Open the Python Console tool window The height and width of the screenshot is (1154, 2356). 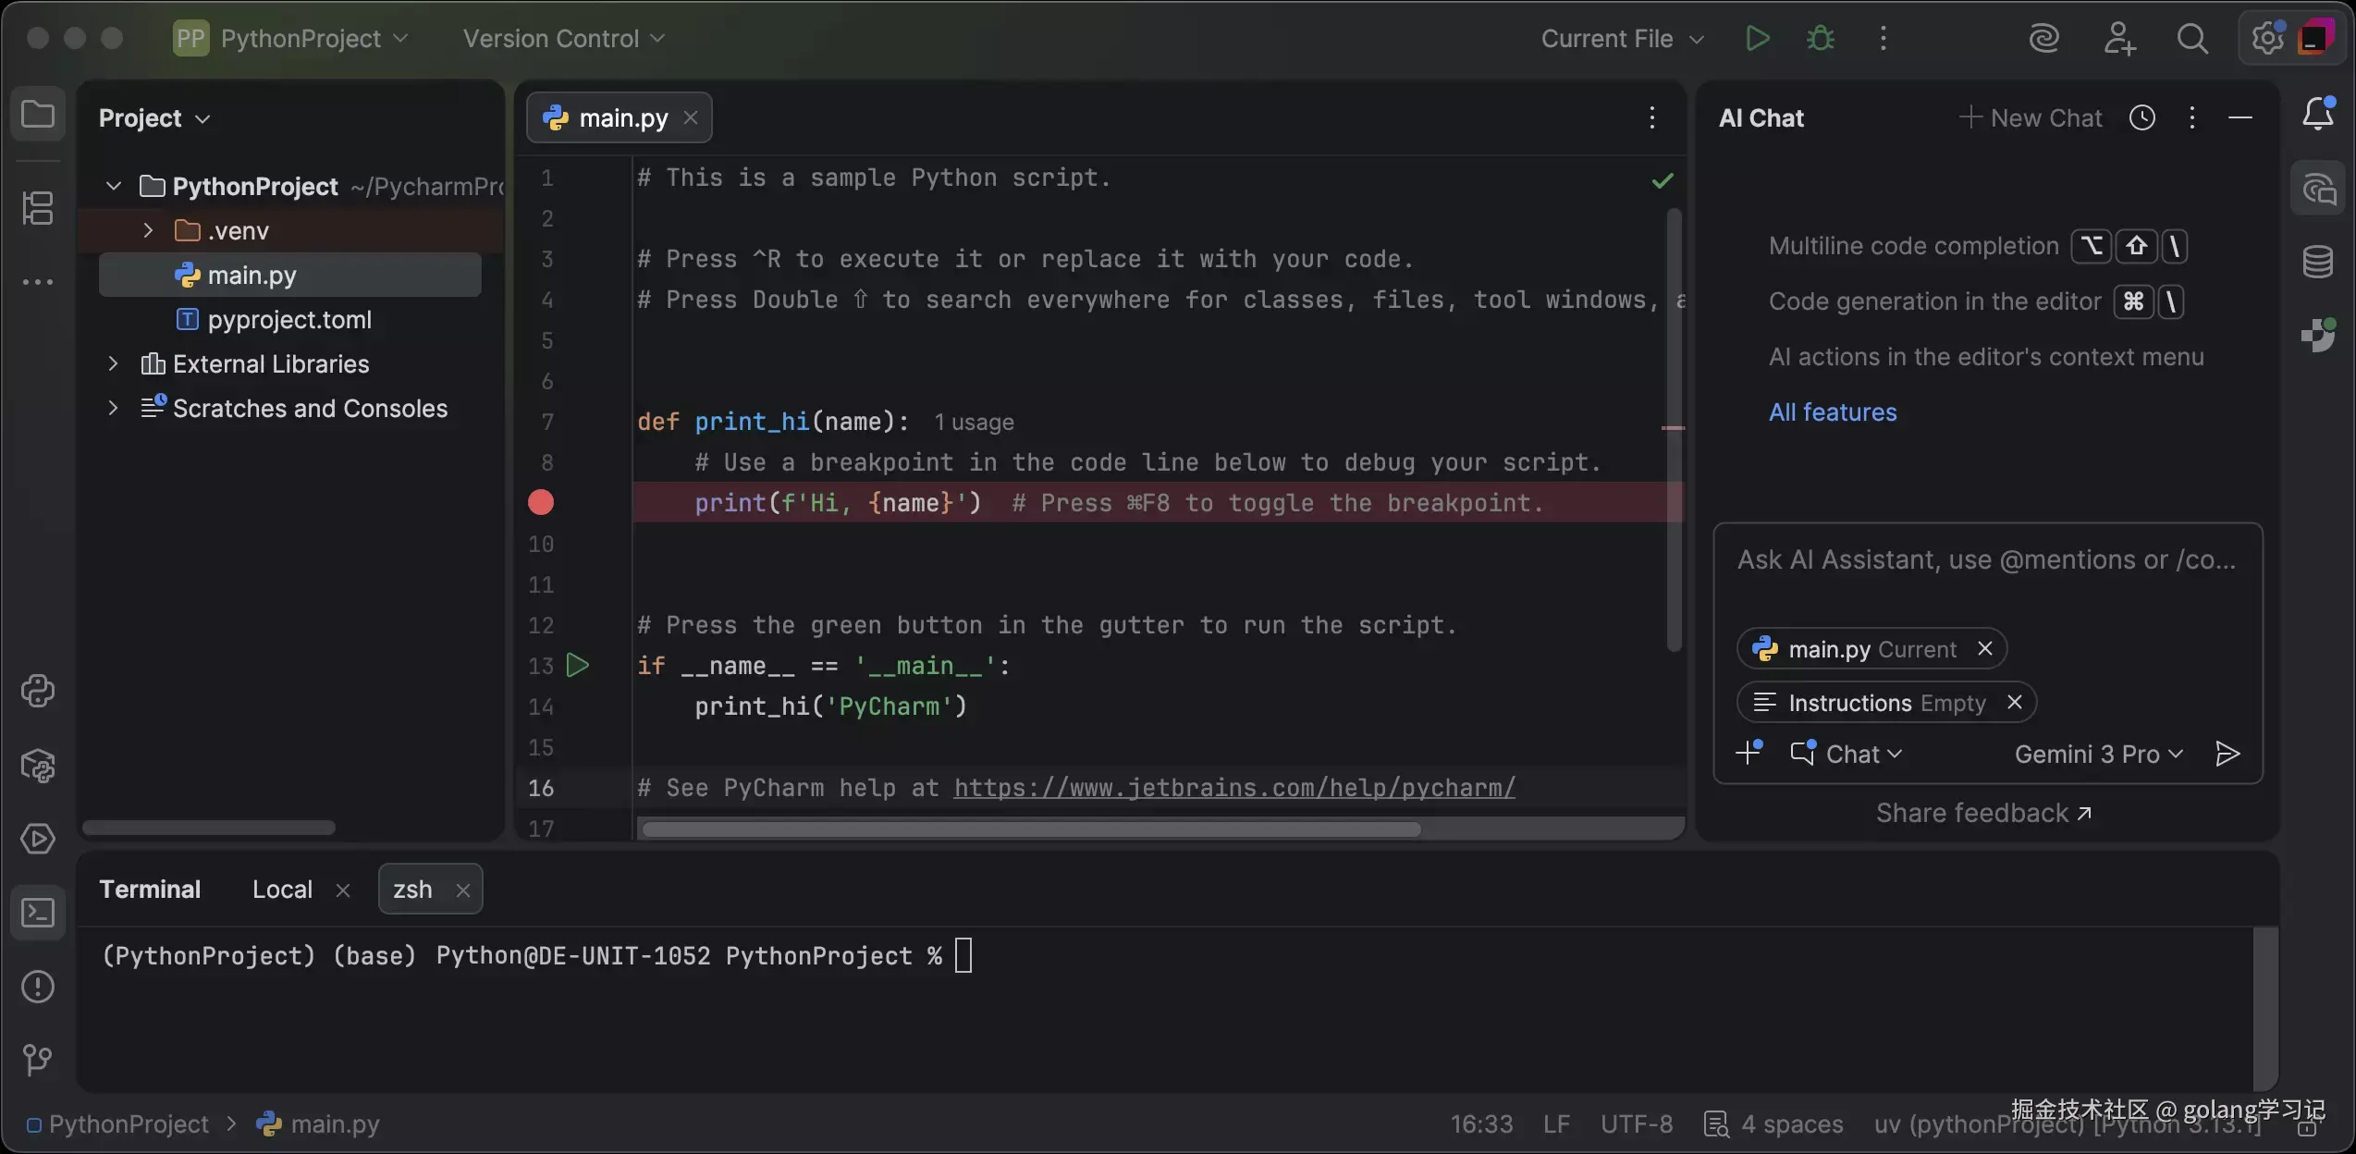point(38,691)
